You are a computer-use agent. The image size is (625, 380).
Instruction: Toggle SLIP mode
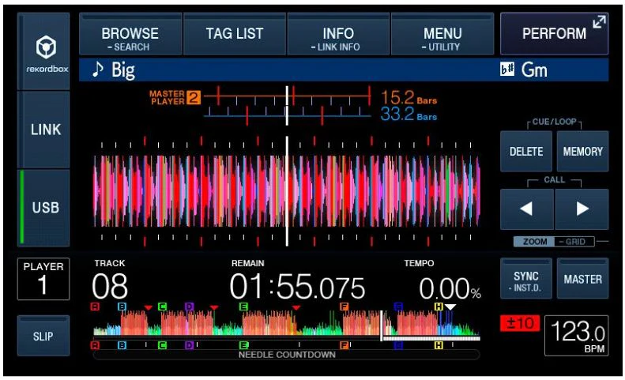(x=43, y=336)
